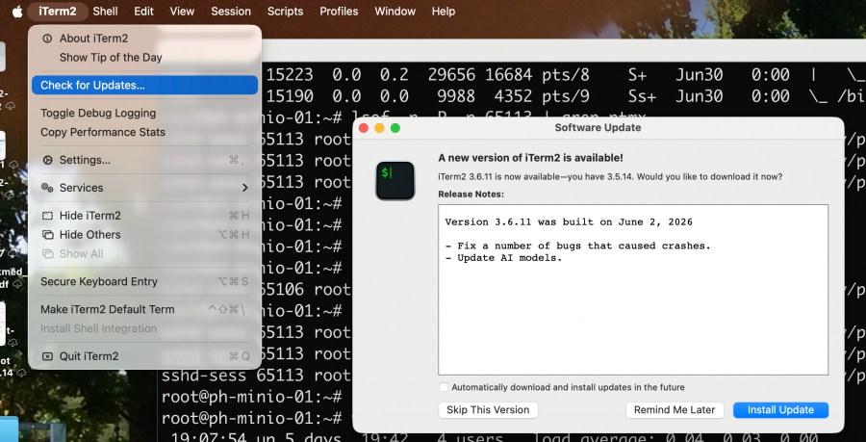Open the Profiles menu
The image size is (866, 442).
(x=339, y=11)
